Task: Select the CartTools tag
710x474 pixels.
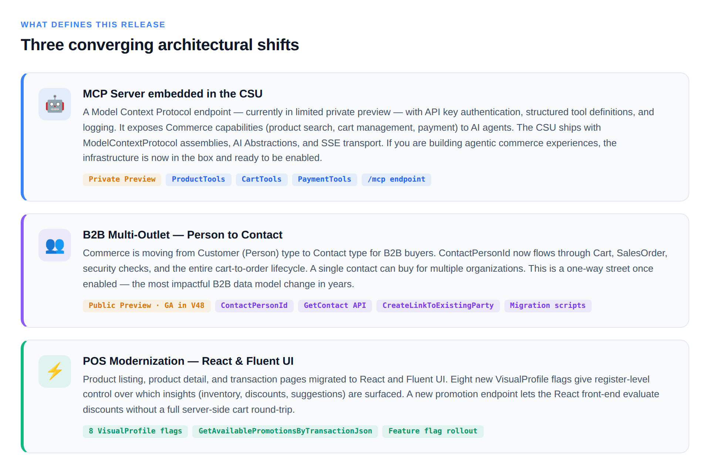Action: click(262, 179)
